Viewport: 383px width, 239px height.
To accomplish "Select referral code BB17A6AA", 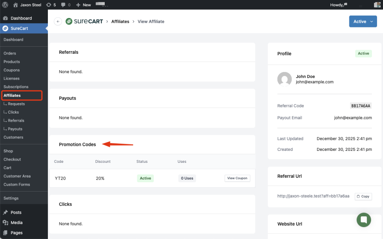I will click(361, 106).
